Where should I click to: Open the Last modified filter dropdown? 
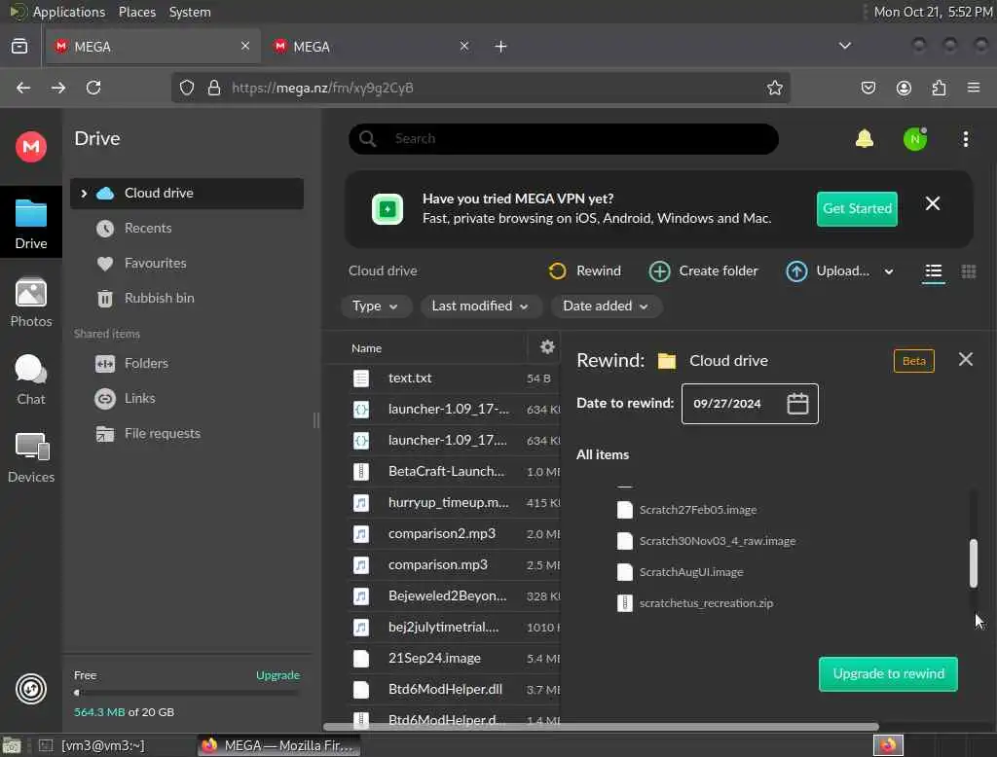tap(481, 306)
